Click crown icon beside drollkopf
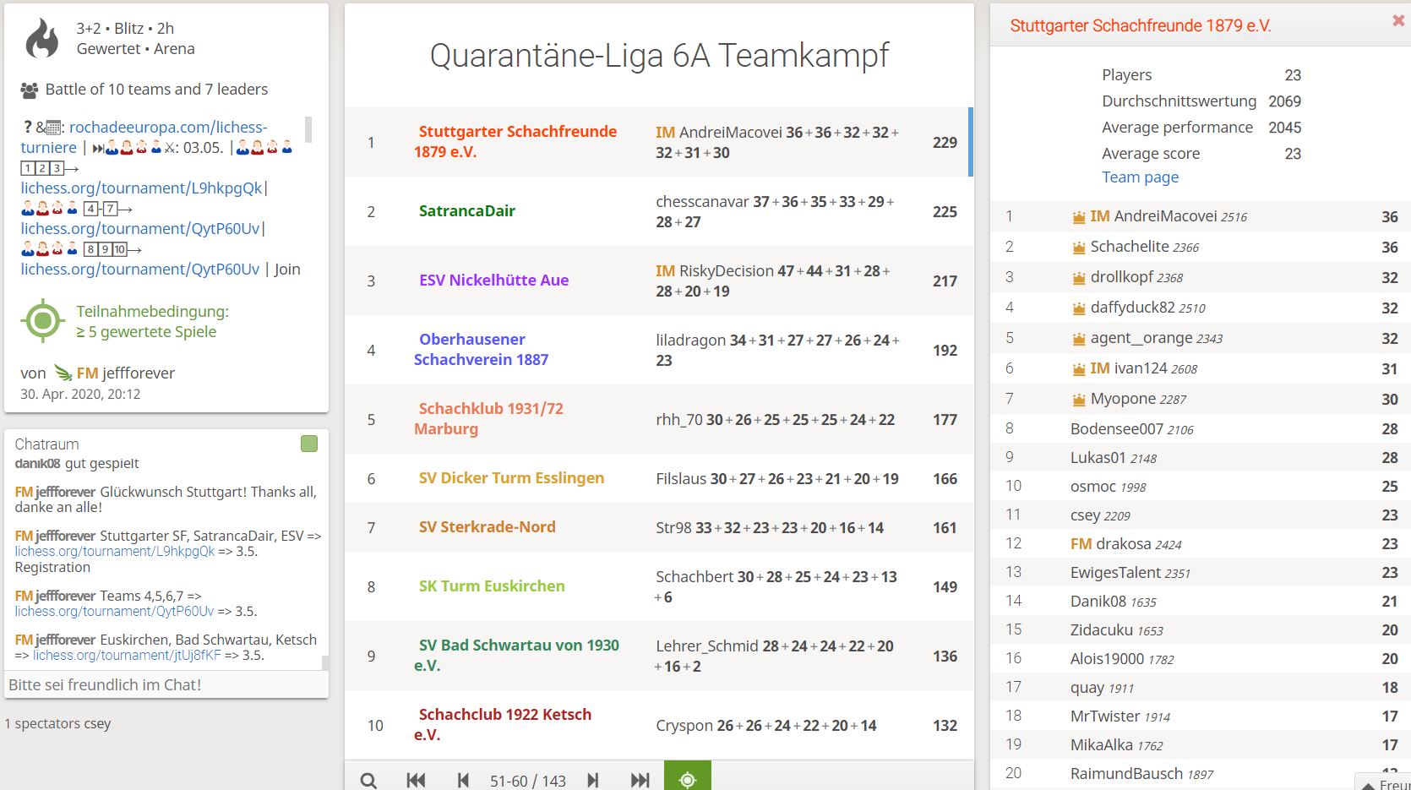The width and height of the screenshot is (1411, 790). tap(1079, 278)
